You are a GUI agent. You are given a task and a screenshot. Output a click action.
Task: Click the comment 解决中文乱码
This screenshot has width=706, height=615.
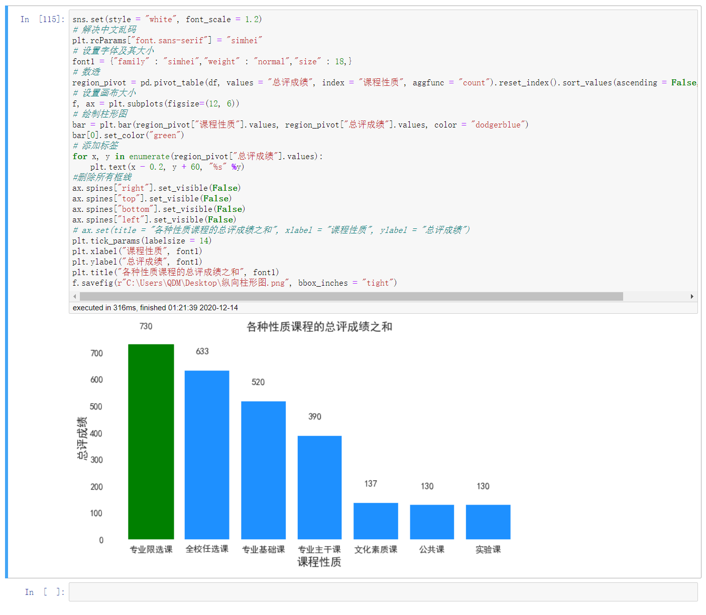pos(104,30)
